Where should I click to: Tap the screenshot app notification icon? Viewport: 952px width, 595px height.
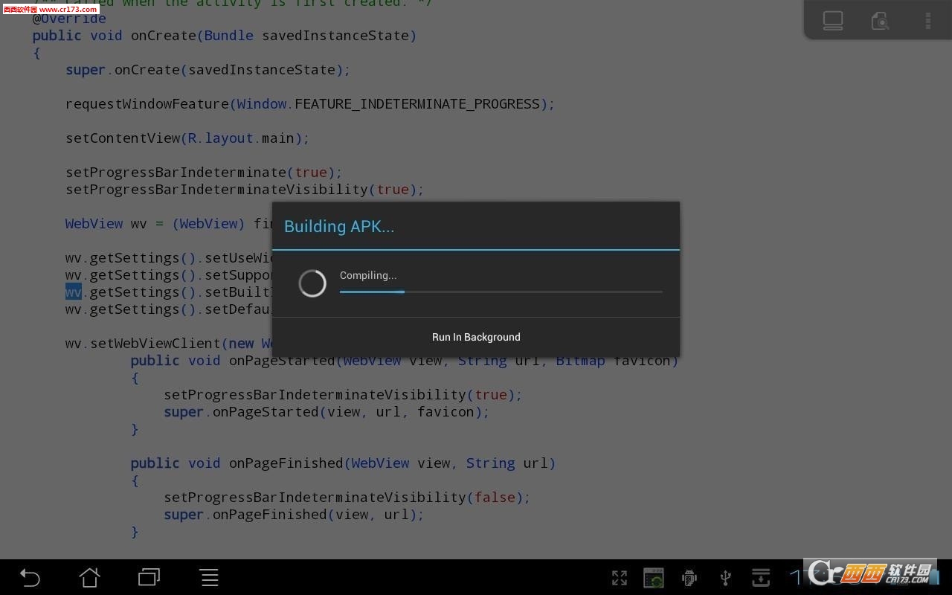click(x=654, y=578)
